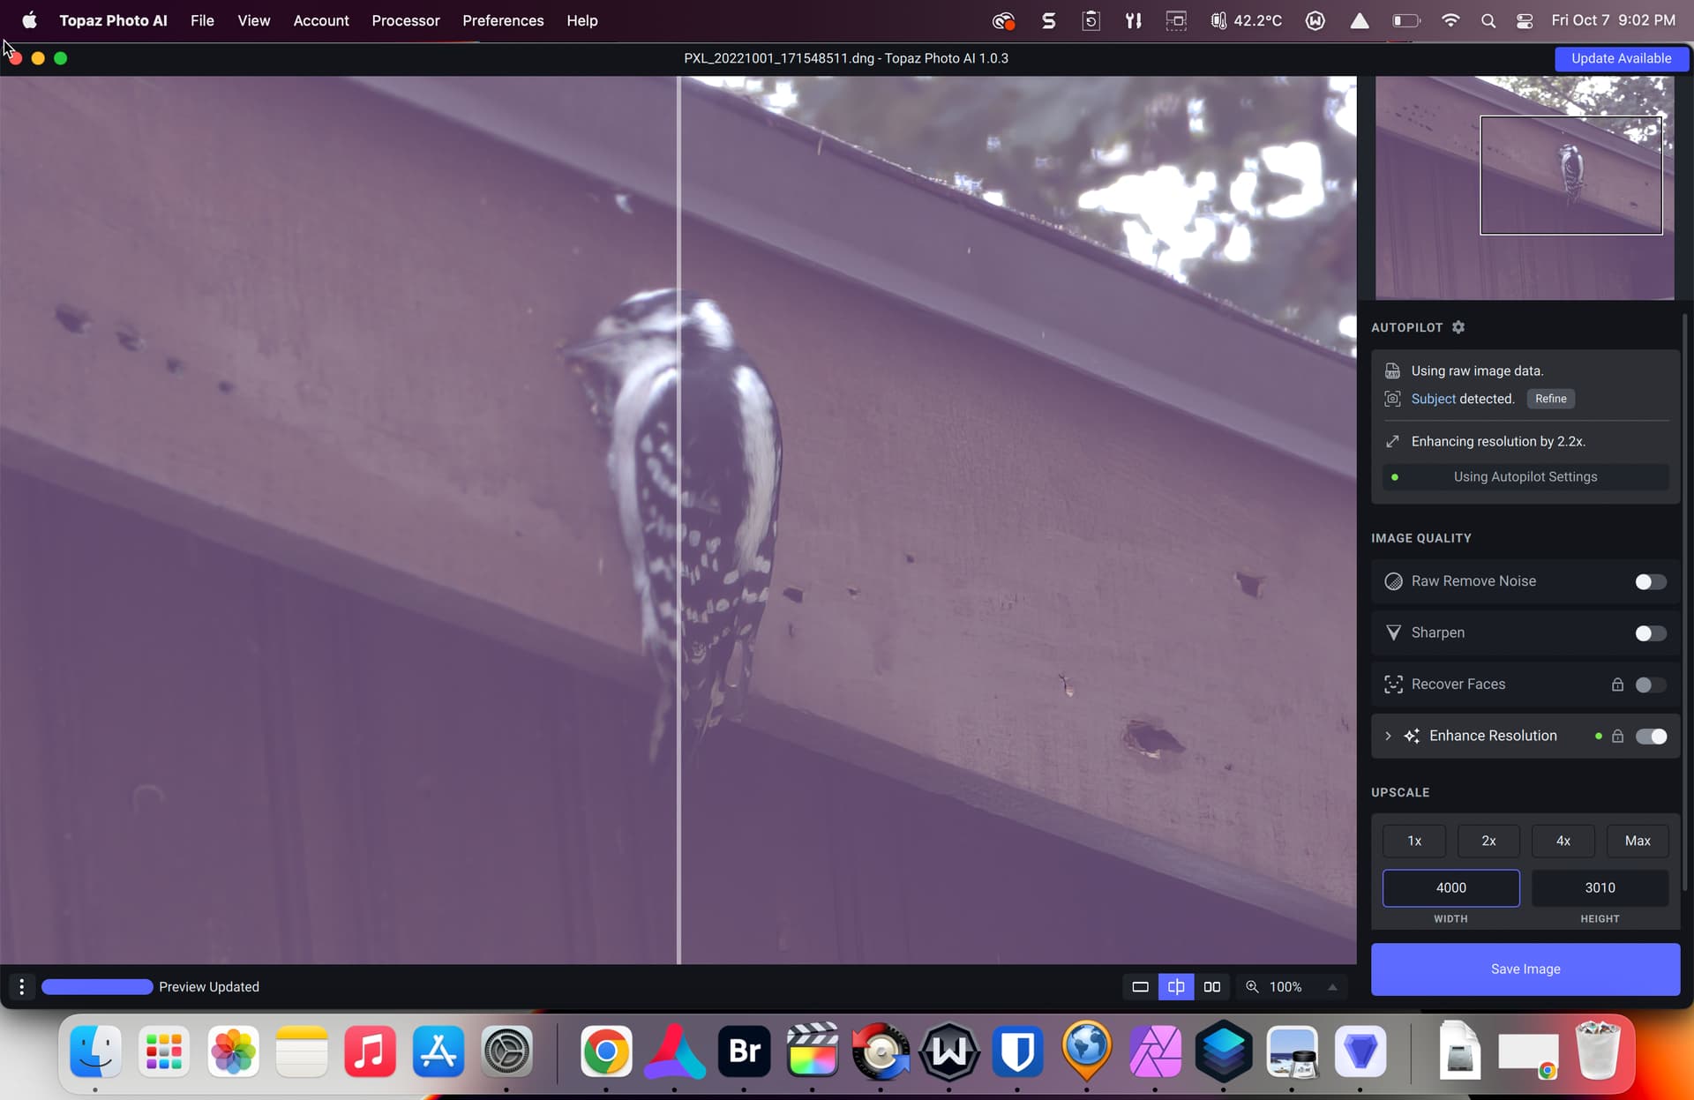The width and height of the screenshot is (1694, 1100).
Task: Switch to single view mode icon
Action: point(1140,986)
